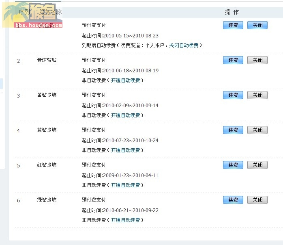Open 开通自动续费 link for 音速紫钻
The image size is (283, 245).
pos(125,80)
